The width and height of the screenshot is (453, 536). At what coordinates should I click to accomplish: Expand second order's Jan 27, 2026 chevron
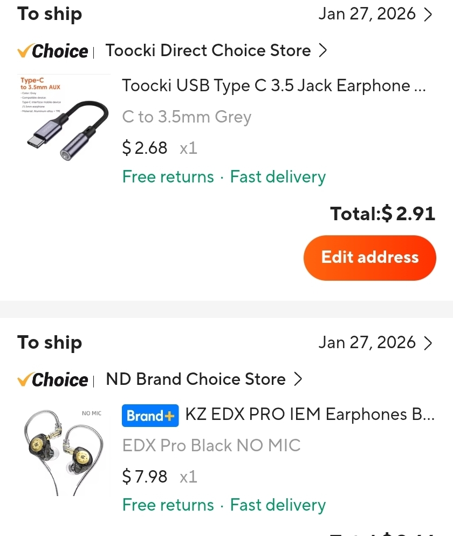(428, 343)
